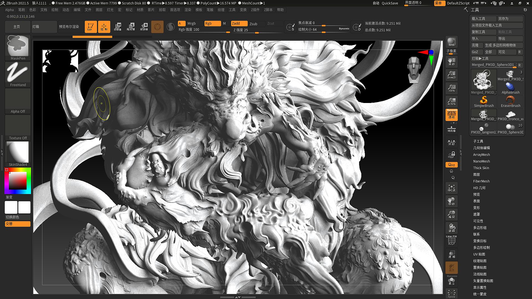The width and height of the screenshot is (532, 299).
Task: Disable the XYZ rotation toggle
Action: pyautogui.click(x=451, y=165)
